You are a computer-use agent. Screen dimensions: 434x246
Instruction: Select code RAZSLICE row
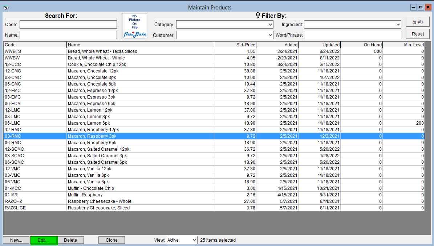[x=214, y=208]
